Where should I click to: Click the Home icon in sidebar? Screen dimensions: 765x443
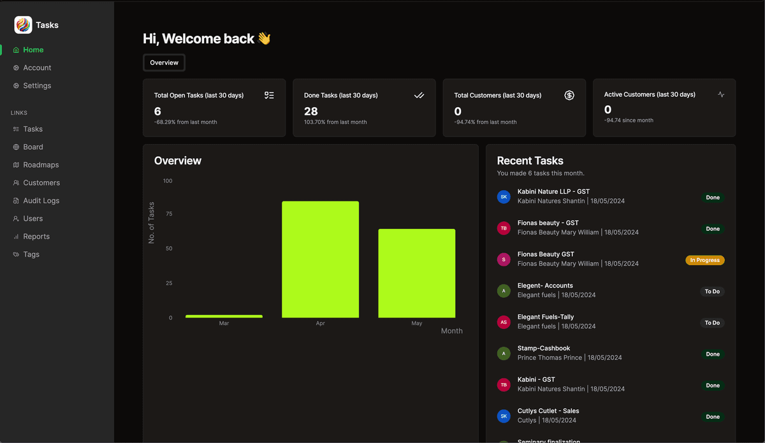17,50
